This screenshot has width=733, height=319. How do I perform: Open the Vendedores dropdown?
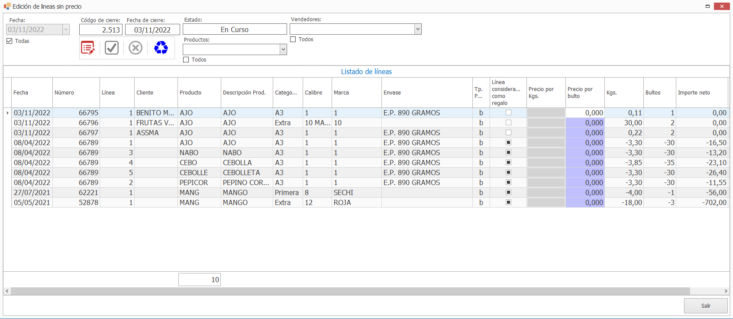tap(418, 29)
